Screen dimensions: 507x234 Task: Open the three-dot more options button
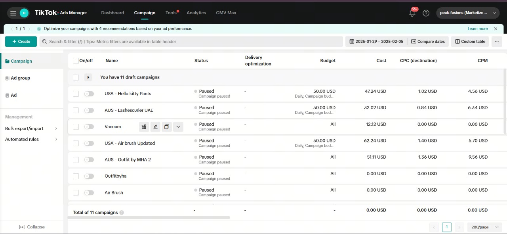pos(496,42)
